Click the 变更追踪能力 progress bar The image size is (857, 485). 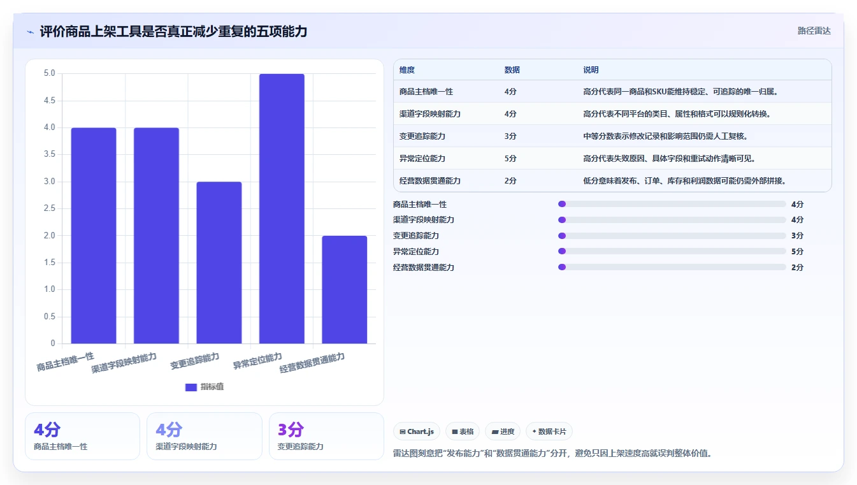click(x=672, y=236)
